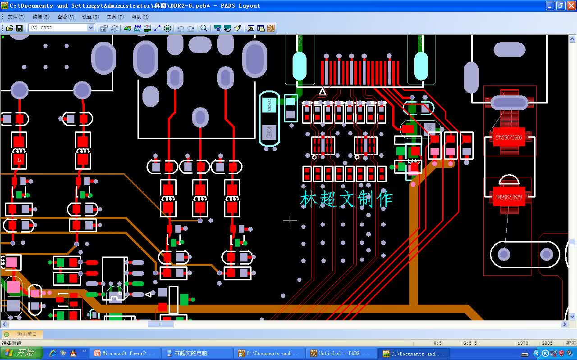Open the 文件(F) menu
This screenshot has width=577, height=360.
coord(16,17)
